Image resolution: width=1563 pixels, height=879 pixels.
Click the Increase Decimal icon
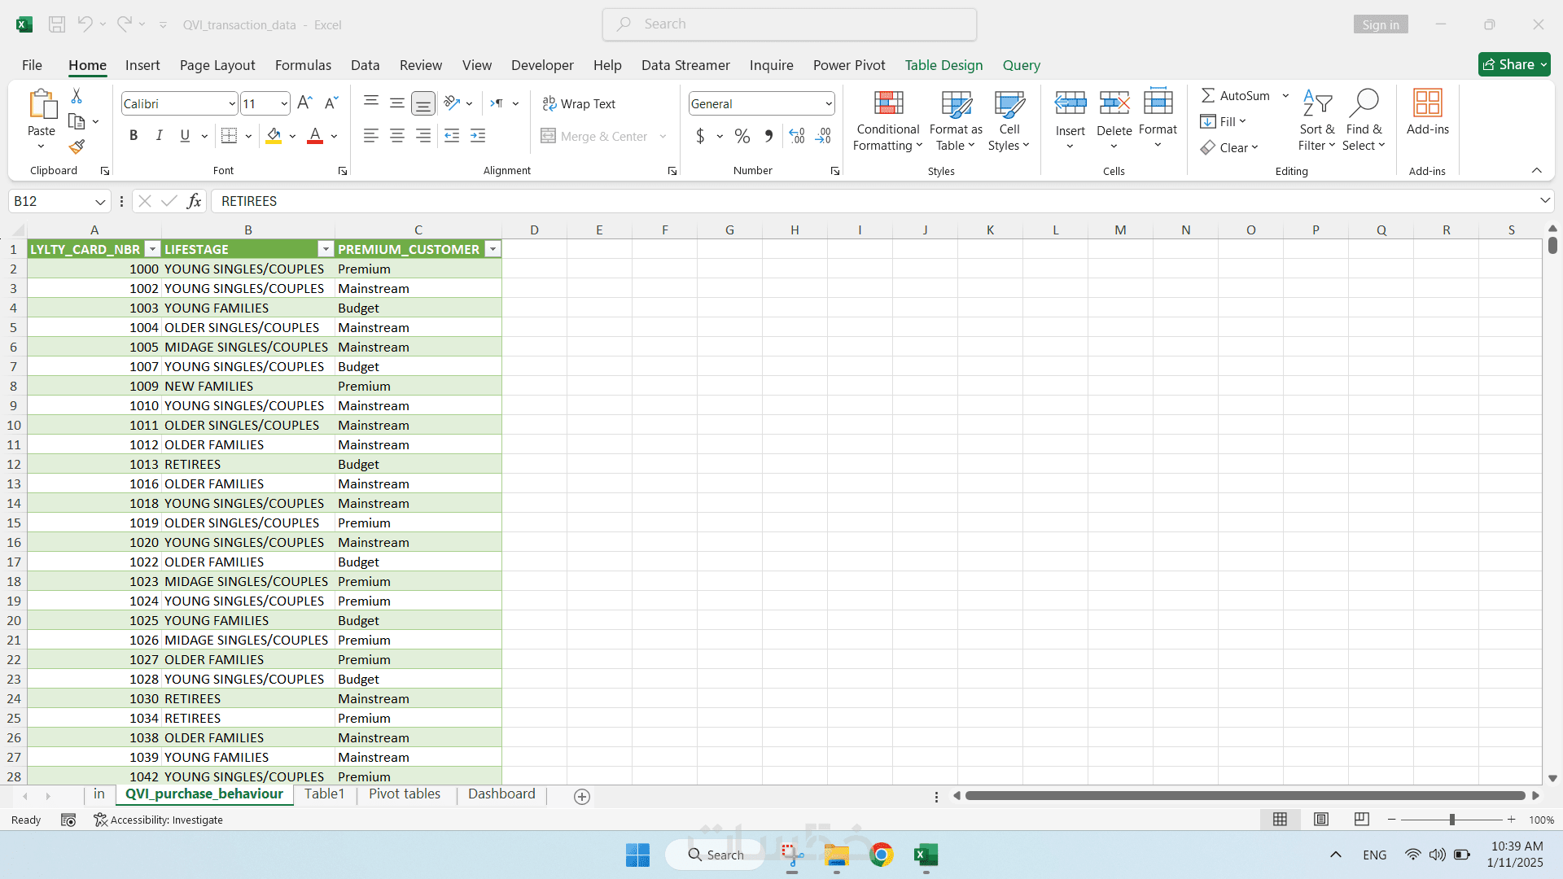click(797, 136)
